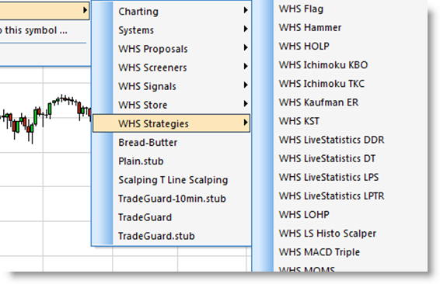Viewport: 440px width, 284px height.
Task: Expand arrow next to WHS Strategies
Action: pos(246,123)
